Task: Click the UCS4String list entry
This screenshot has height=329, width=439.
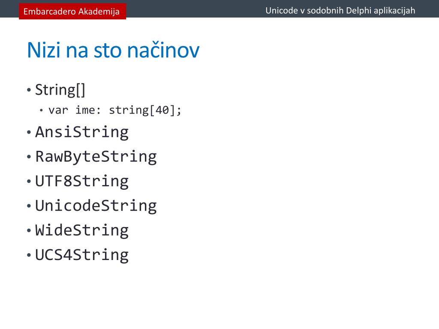Action: click(82, 255)
